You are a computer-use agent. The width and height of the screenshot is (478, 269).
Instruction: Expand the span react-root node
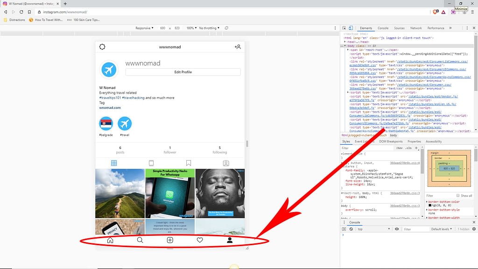coord(348,50)
